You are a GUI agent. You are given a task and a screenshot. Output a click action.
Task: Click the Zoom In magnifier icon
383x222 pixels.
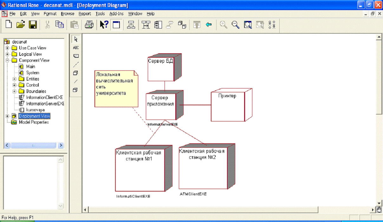pos(224,25)
